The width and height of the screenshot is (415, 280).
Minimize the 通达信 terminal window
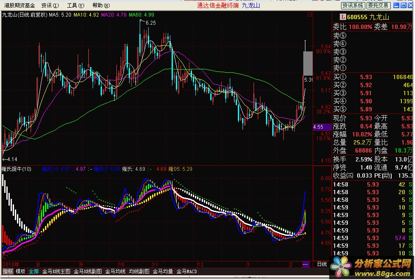coord(396,5)
